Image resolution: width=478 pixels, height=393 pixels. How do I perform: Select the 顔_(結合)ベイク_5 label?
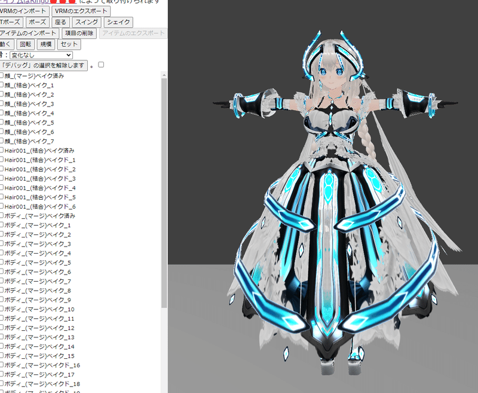coord(29,123)
